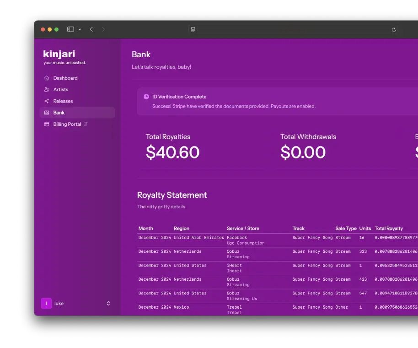Go to the Artists page
This screenshot has width=418, height=348.
coord(61,90)
